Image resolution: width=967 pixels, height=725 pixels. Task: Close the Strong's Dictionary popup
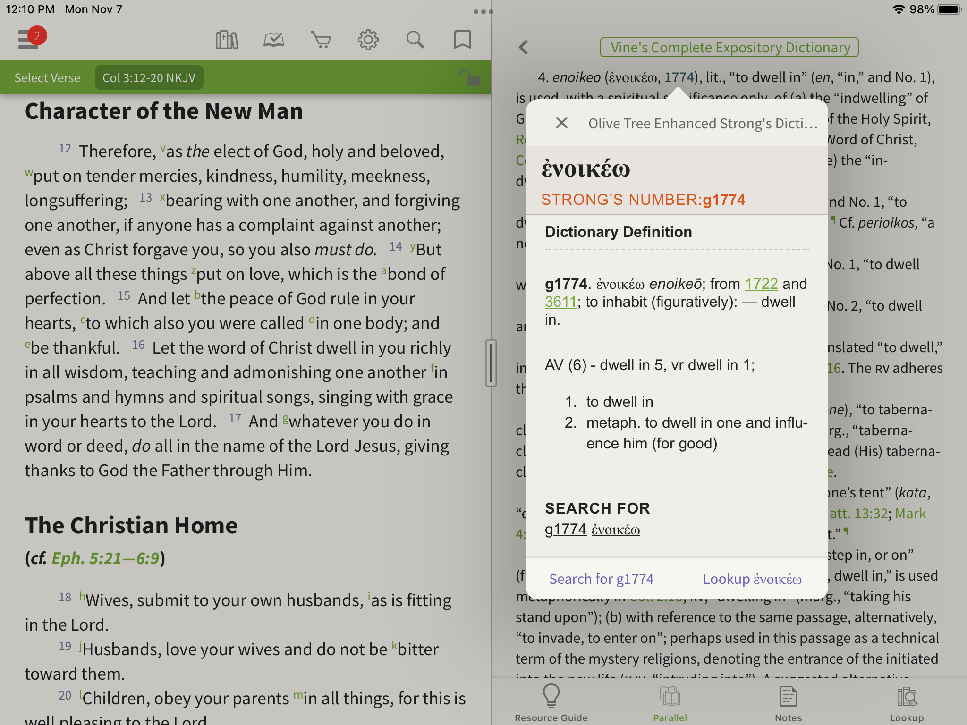[x=560, y=123]
